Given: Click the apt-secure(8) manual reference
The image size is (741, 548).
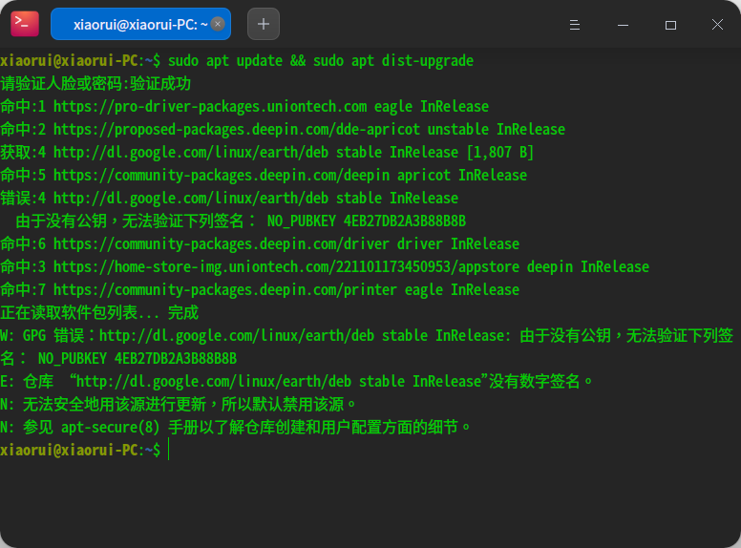Looking at the screenshot, I should pyautogui.click(x=110, y=427).
